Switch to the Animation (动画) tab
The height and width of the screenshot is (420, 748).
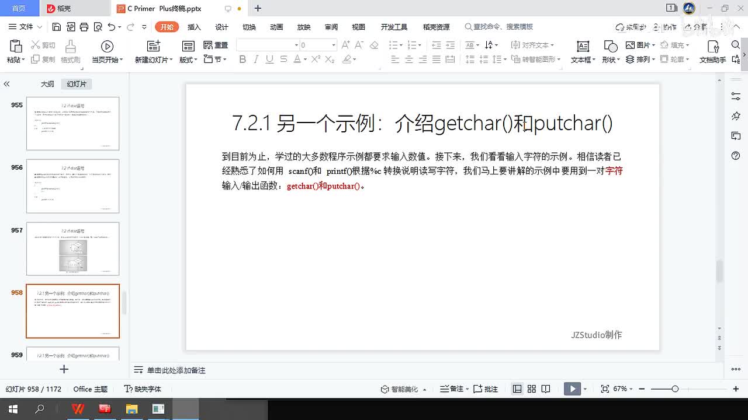pyautogui.click(x=276, y=27)
